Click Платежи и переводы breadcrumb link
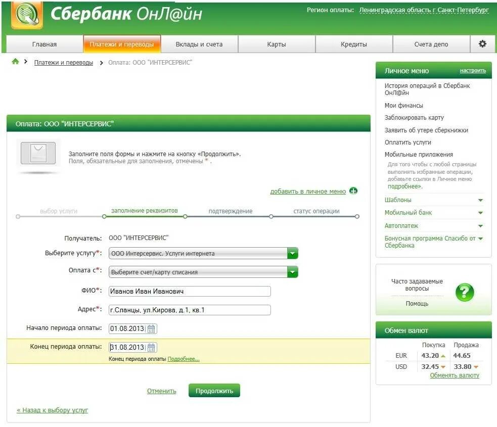497x427 pixels. pos(63,62)
